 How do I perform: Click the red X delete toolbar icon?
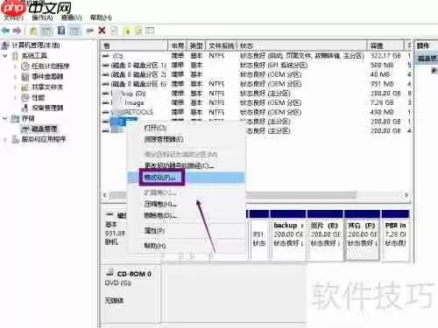[x=102, y=31]
